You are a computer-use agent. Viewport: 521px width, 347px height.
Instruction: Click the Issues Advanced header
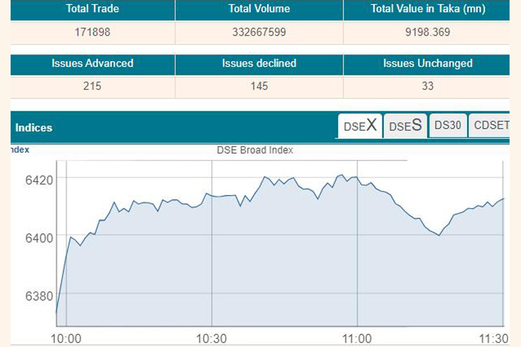click(x=93, y=64)
